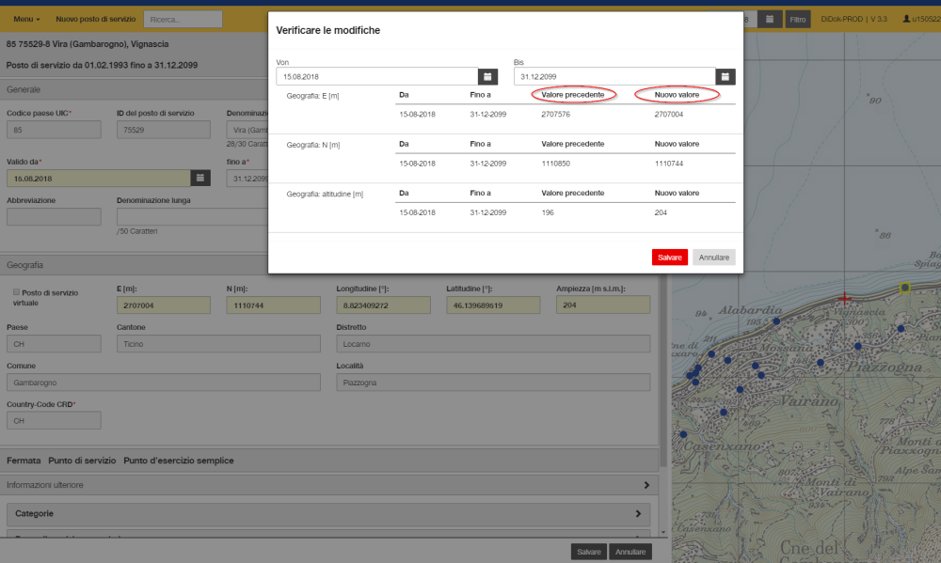Click new value 2707004 in the dialog table

668,114
